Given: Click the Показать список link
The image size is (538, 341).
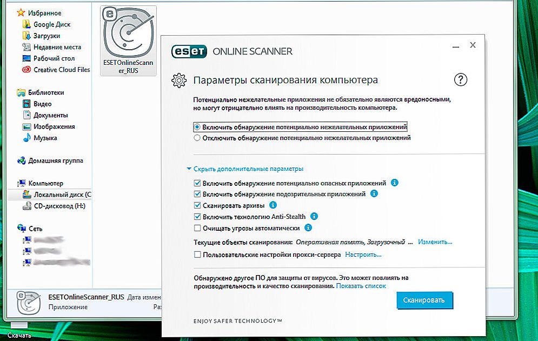Looking at the screenshot, I should pyautogui.click(x=361, y=286).
